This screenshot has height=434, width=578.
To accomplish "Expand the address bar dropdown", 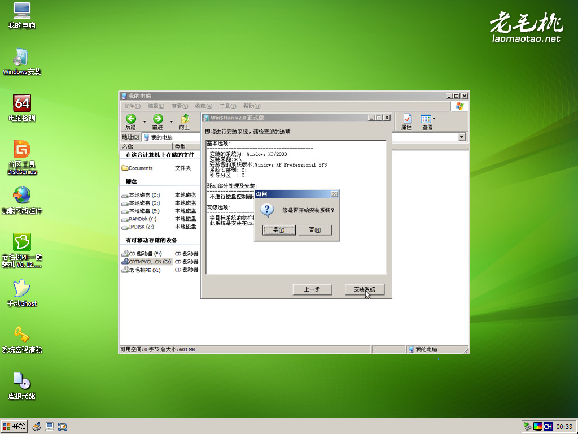I will pos(462,137).
